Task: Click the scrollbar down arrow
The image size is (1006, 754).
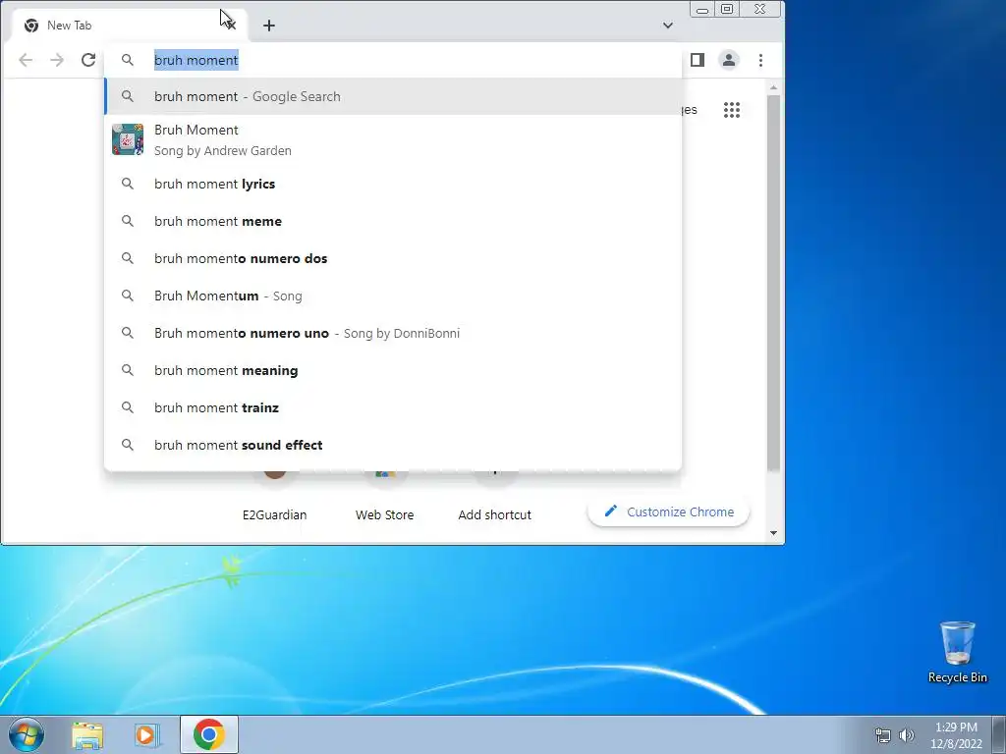Action: click(773, 533)
